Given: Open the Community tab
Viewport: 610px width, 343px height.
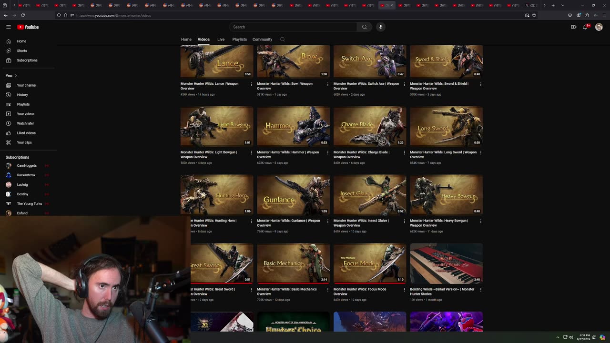Looking at the screenshot, I should click(262, 40).
